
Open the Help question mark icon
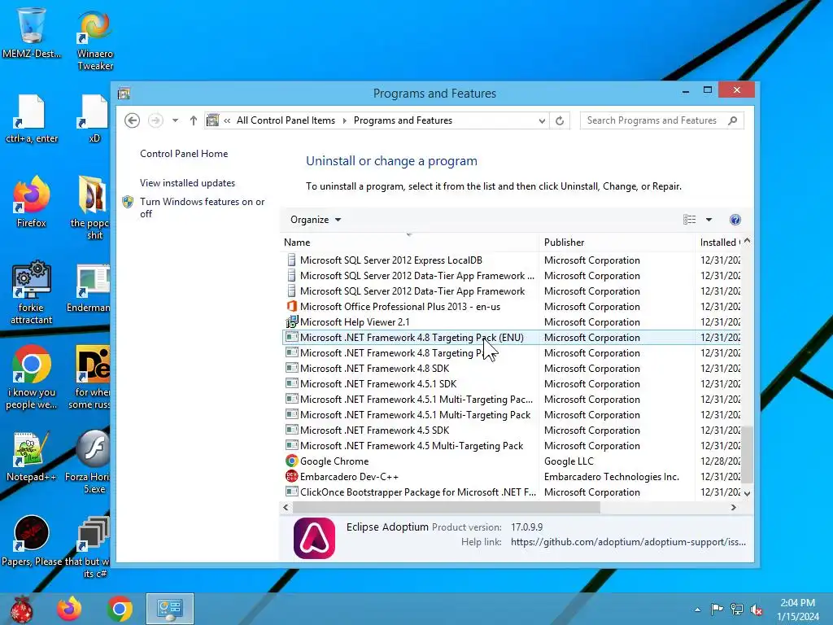tap(735, 220)
